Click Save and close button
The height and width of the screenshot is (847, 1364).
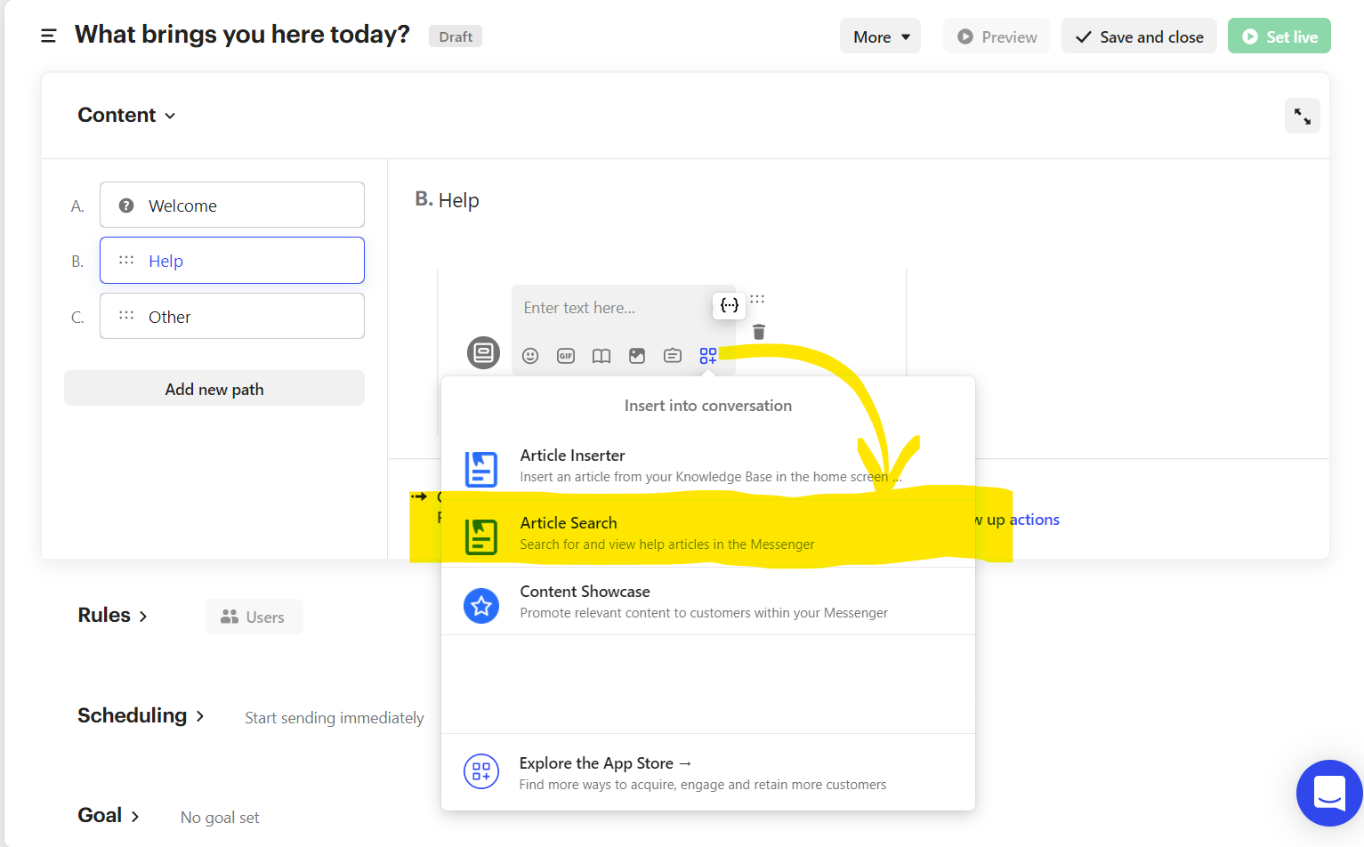(x=1139, y=36)
